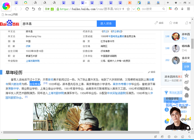Click the trash cleanup status icon
Screen dimensions: 194x140
(169, 137)
